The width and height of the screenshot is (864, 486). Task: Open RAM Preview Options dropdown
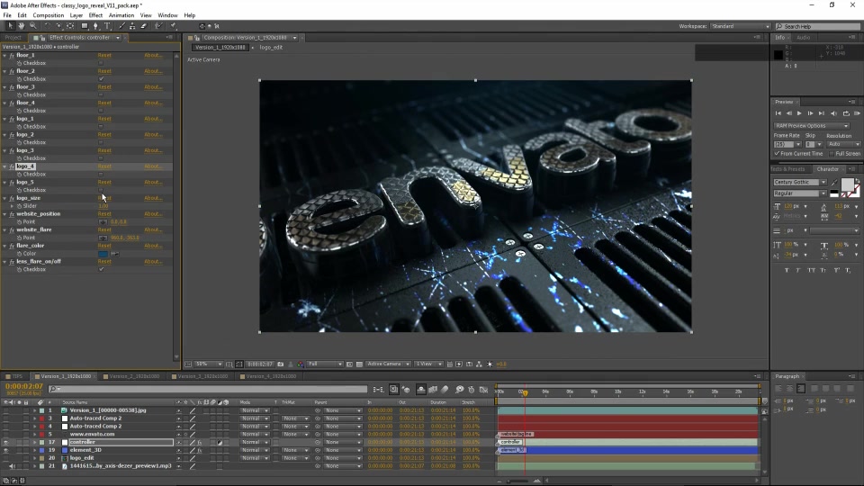point(811,126)
